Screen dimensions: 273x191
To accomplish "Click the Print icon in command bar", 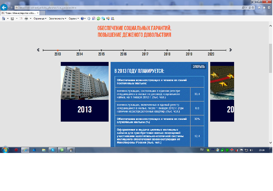I will [x=26, y=19].
